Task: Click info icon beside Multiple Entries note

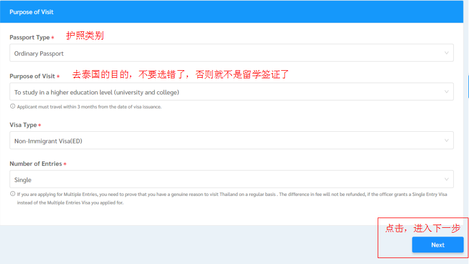Action: [13, 194]
